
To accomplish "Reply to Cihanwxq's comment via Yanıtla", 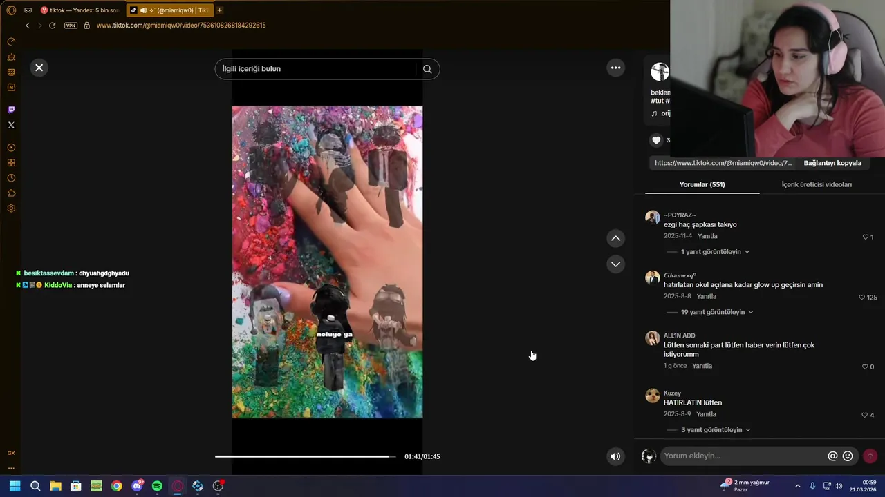I will click(706, 296).
